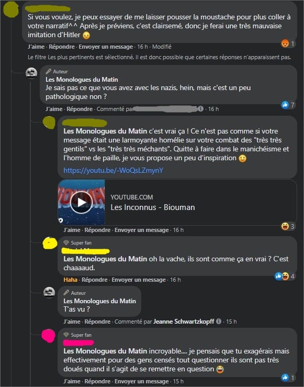
Task: Send a message to the top commenter
Action: [106, 47]
